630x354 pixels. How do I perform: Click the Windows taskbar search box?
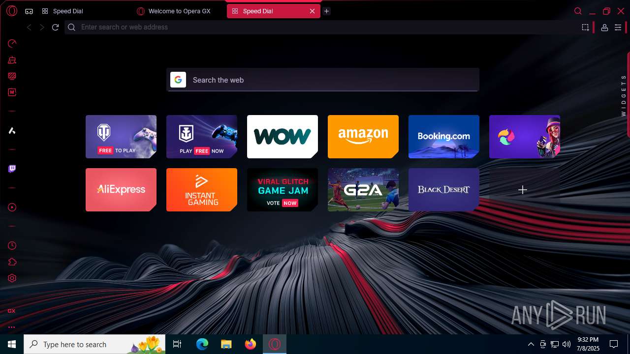[x=95, y=344]
